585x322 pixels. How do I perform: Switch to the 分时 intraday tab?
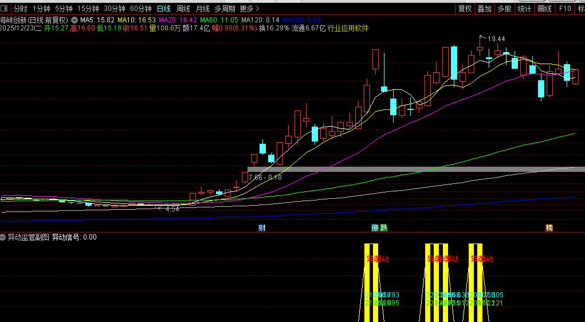20,9
